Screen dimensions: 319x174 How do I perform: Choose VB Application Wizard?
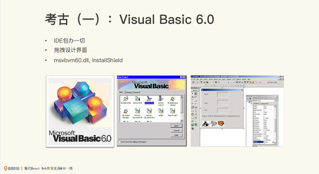pyautogui.click(x=173, y=101)
